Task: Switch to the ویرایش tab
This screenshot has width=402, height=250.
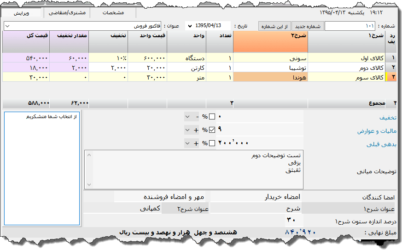Action: tap(21, 13)
